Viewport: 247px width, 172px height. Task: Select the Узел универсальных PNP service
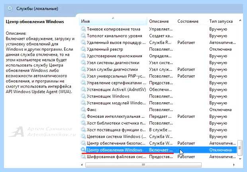(116, 76)
